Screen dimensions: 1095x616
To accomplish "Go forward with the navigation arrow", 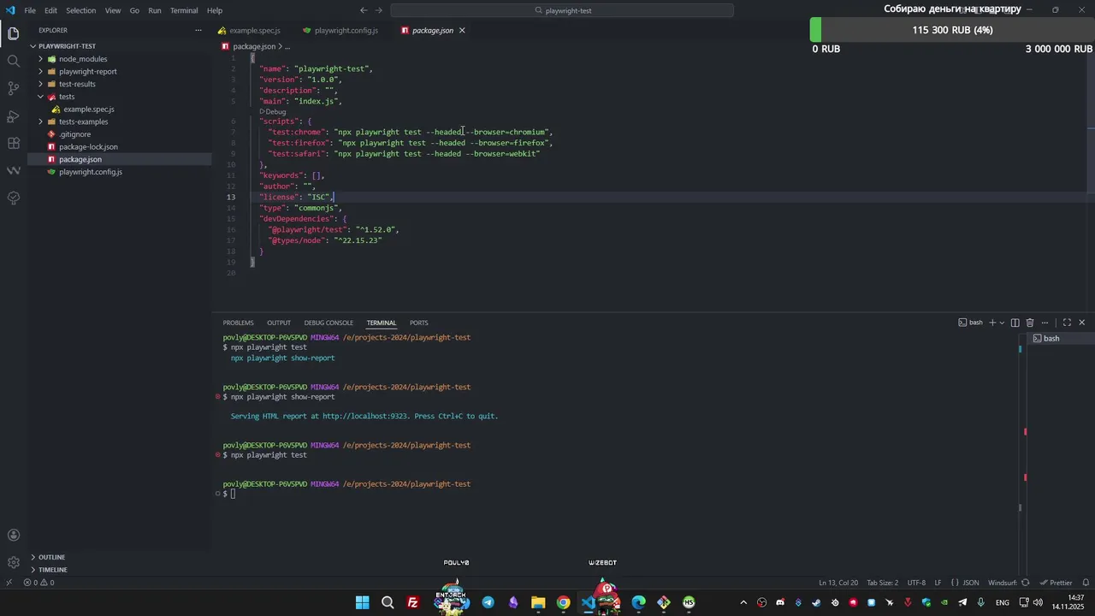I will coord(379,10).
